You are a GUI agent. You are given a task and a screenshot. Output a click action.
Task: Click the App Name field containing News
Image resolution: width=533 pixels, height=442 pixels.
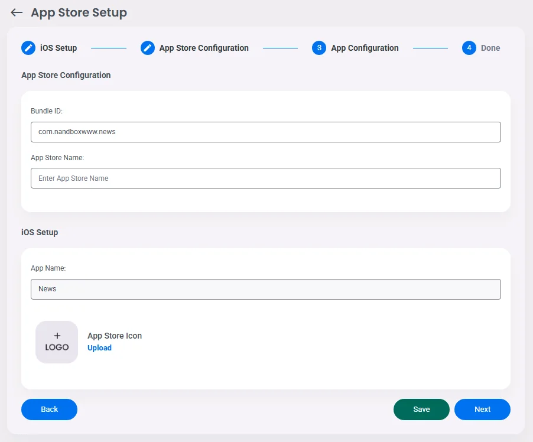point(266,289)
